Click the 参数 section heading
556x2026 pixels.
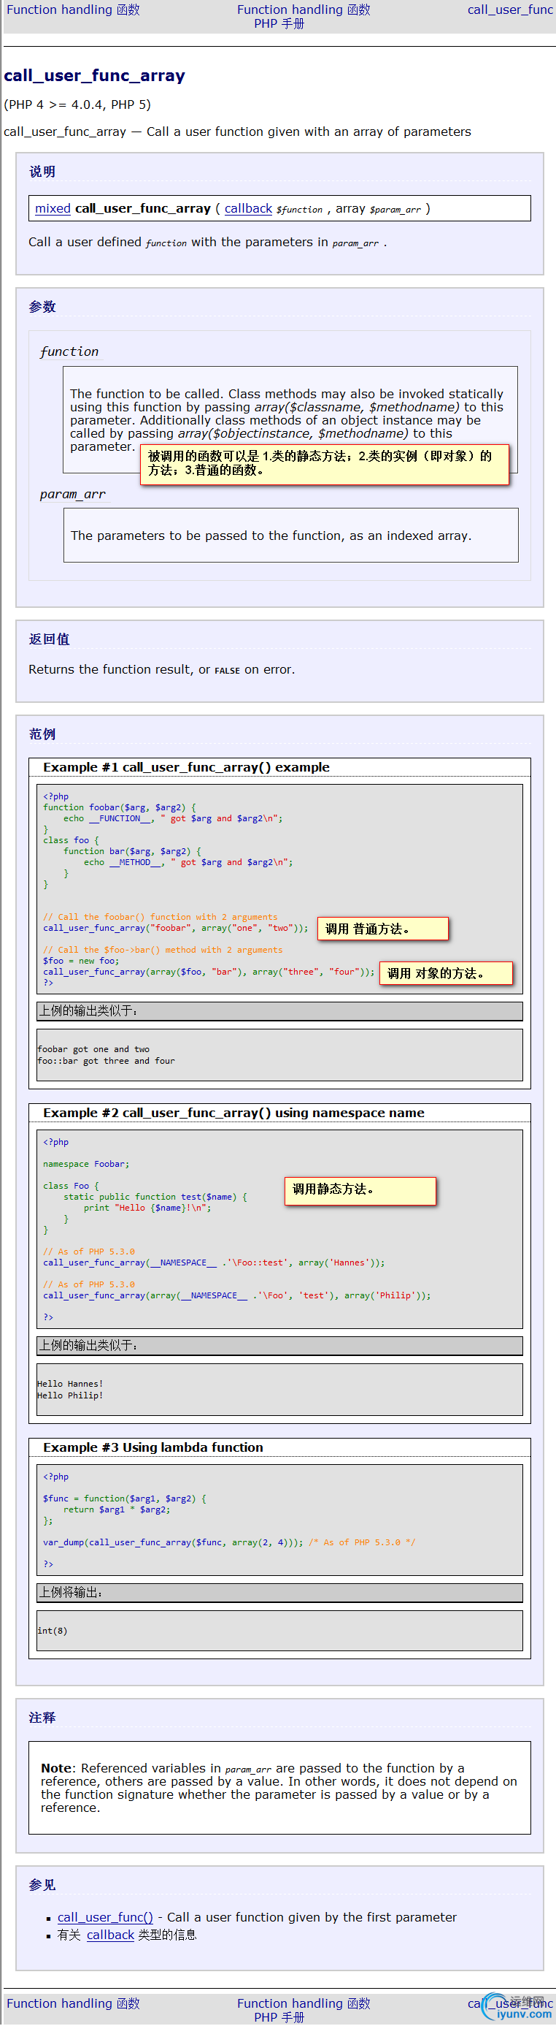point(42,307)
